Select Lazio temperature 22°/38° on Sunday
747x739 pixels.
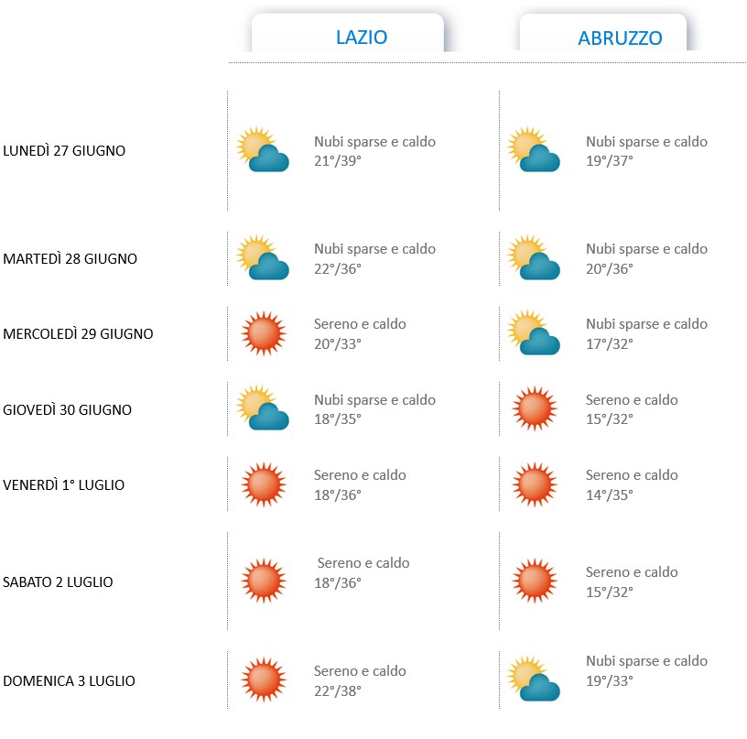[338, 690]
